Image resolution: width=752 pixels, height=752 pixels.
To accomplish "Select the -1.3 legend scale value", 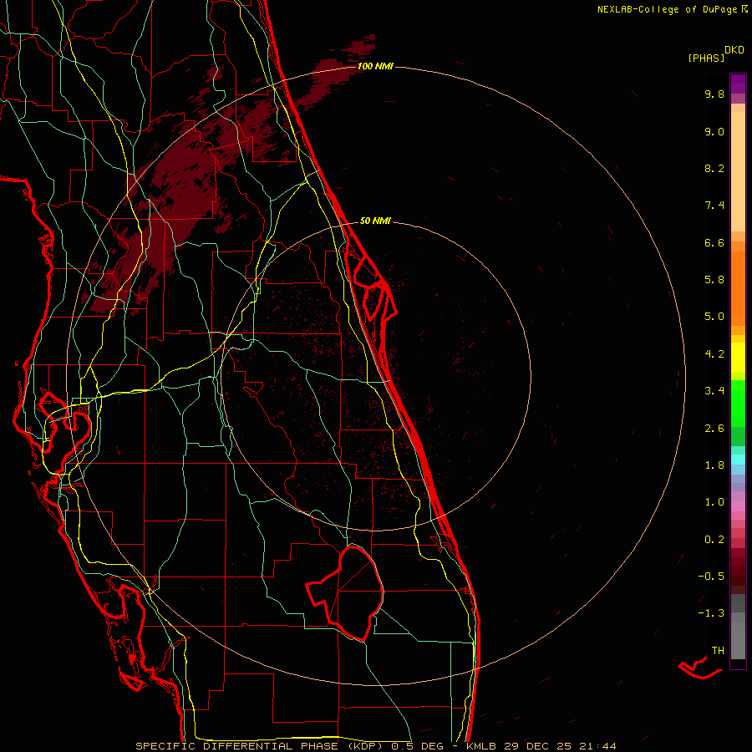I will [x=711, y=613].
